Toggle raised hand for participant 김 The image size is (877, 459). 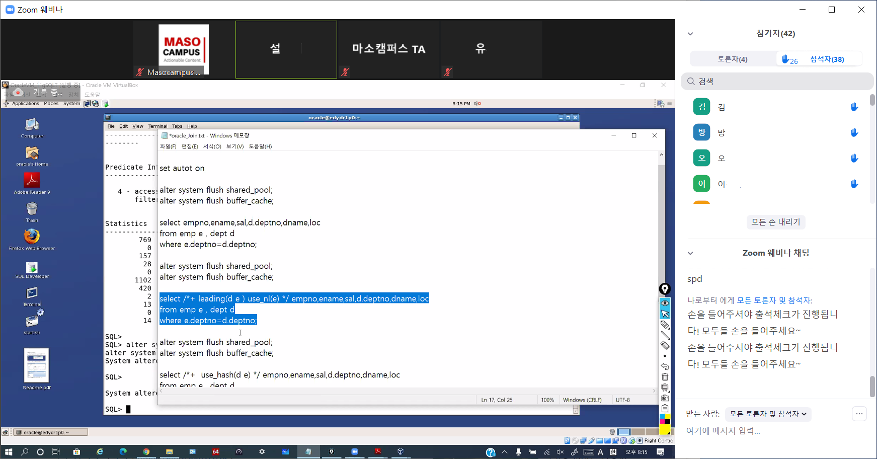854,107
